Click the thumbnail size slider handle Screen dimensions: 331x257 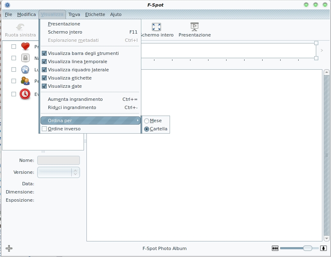tap(307, 248)
